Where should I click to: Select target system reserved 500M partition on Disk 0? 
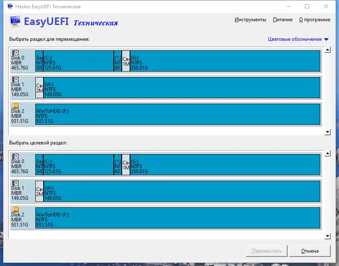[39, 164]
